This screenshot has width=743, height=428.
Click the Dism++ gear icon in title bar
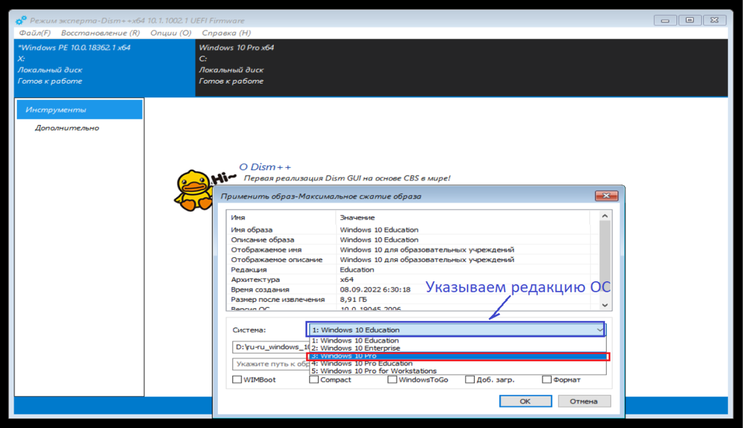(x=21, y=20)
